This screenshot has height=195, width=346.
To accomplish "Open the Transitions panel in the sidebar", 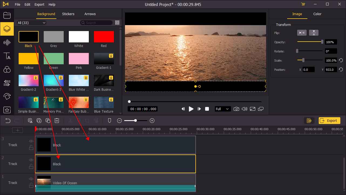I will [7, 83].
